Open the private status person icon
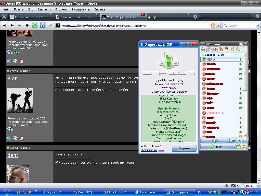Viewport: 261px width, 196px height. pos(244,147)
